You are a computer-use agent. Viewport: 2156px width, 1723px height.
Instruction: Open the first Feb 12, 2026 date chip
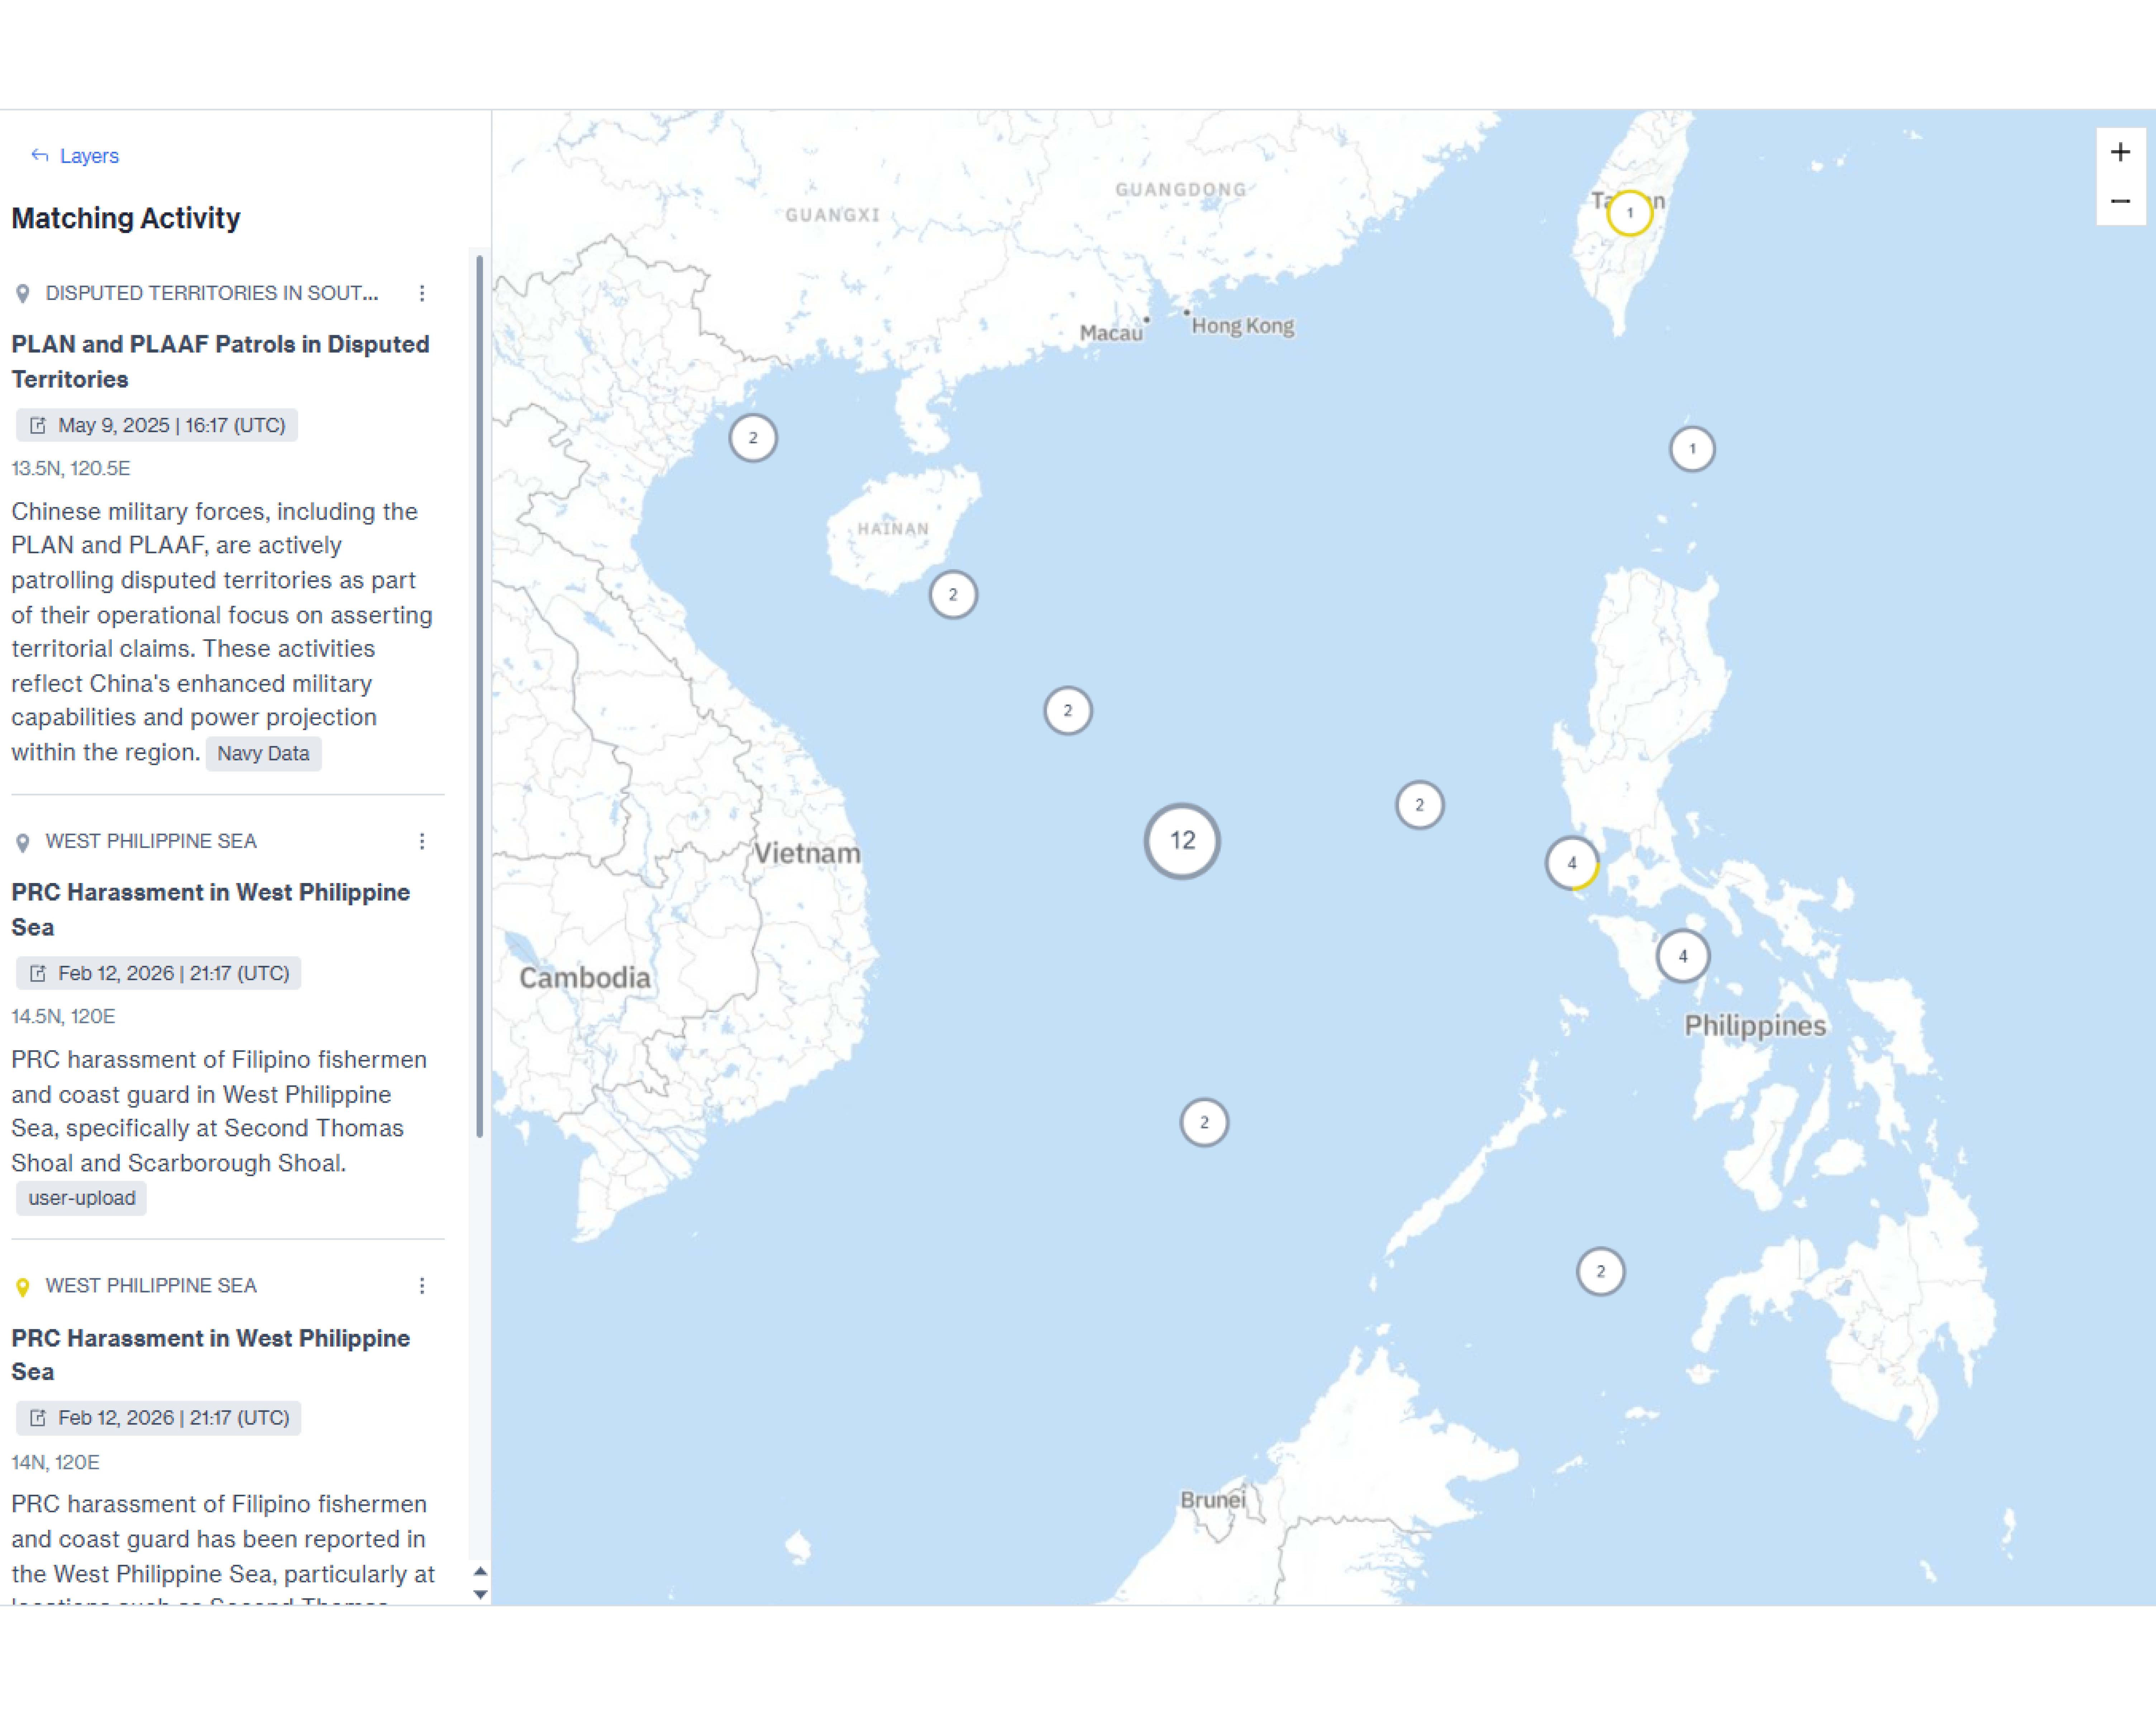pos(159,973)
